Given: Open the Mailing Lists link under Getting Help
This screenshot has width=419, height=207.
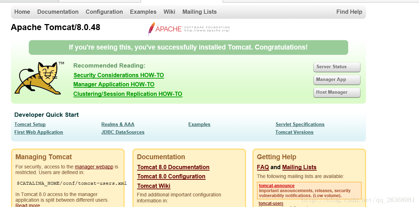Looking at the screenshot, I should point(299,167).
